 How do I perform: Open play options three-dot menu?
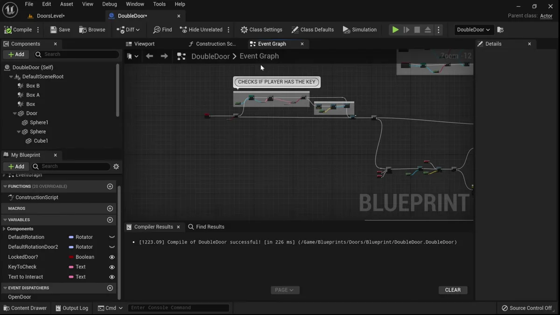[439, 30]
